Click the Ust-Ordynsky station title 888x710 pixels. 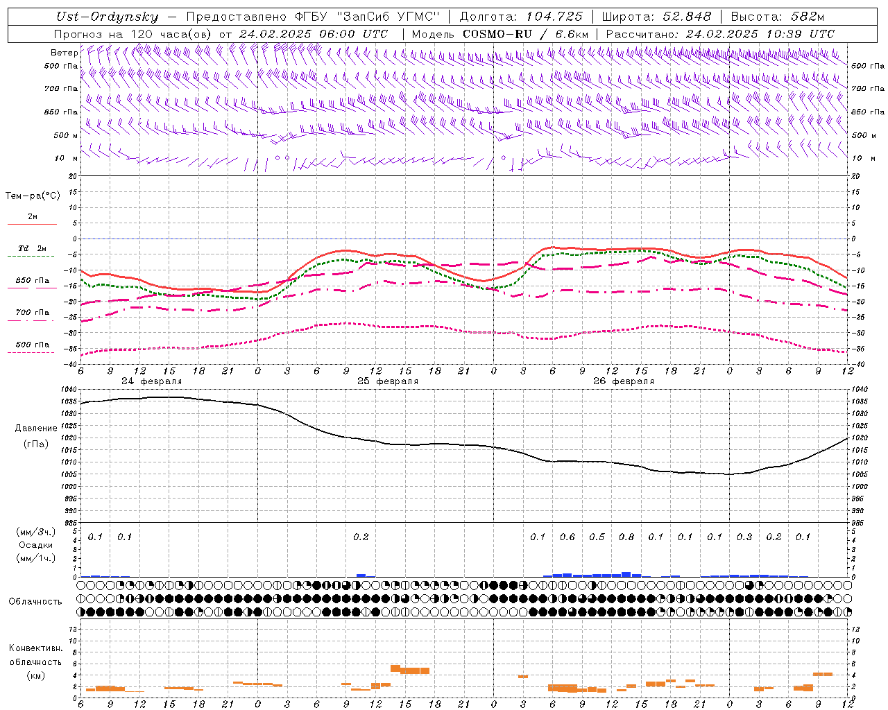(107, 17)
